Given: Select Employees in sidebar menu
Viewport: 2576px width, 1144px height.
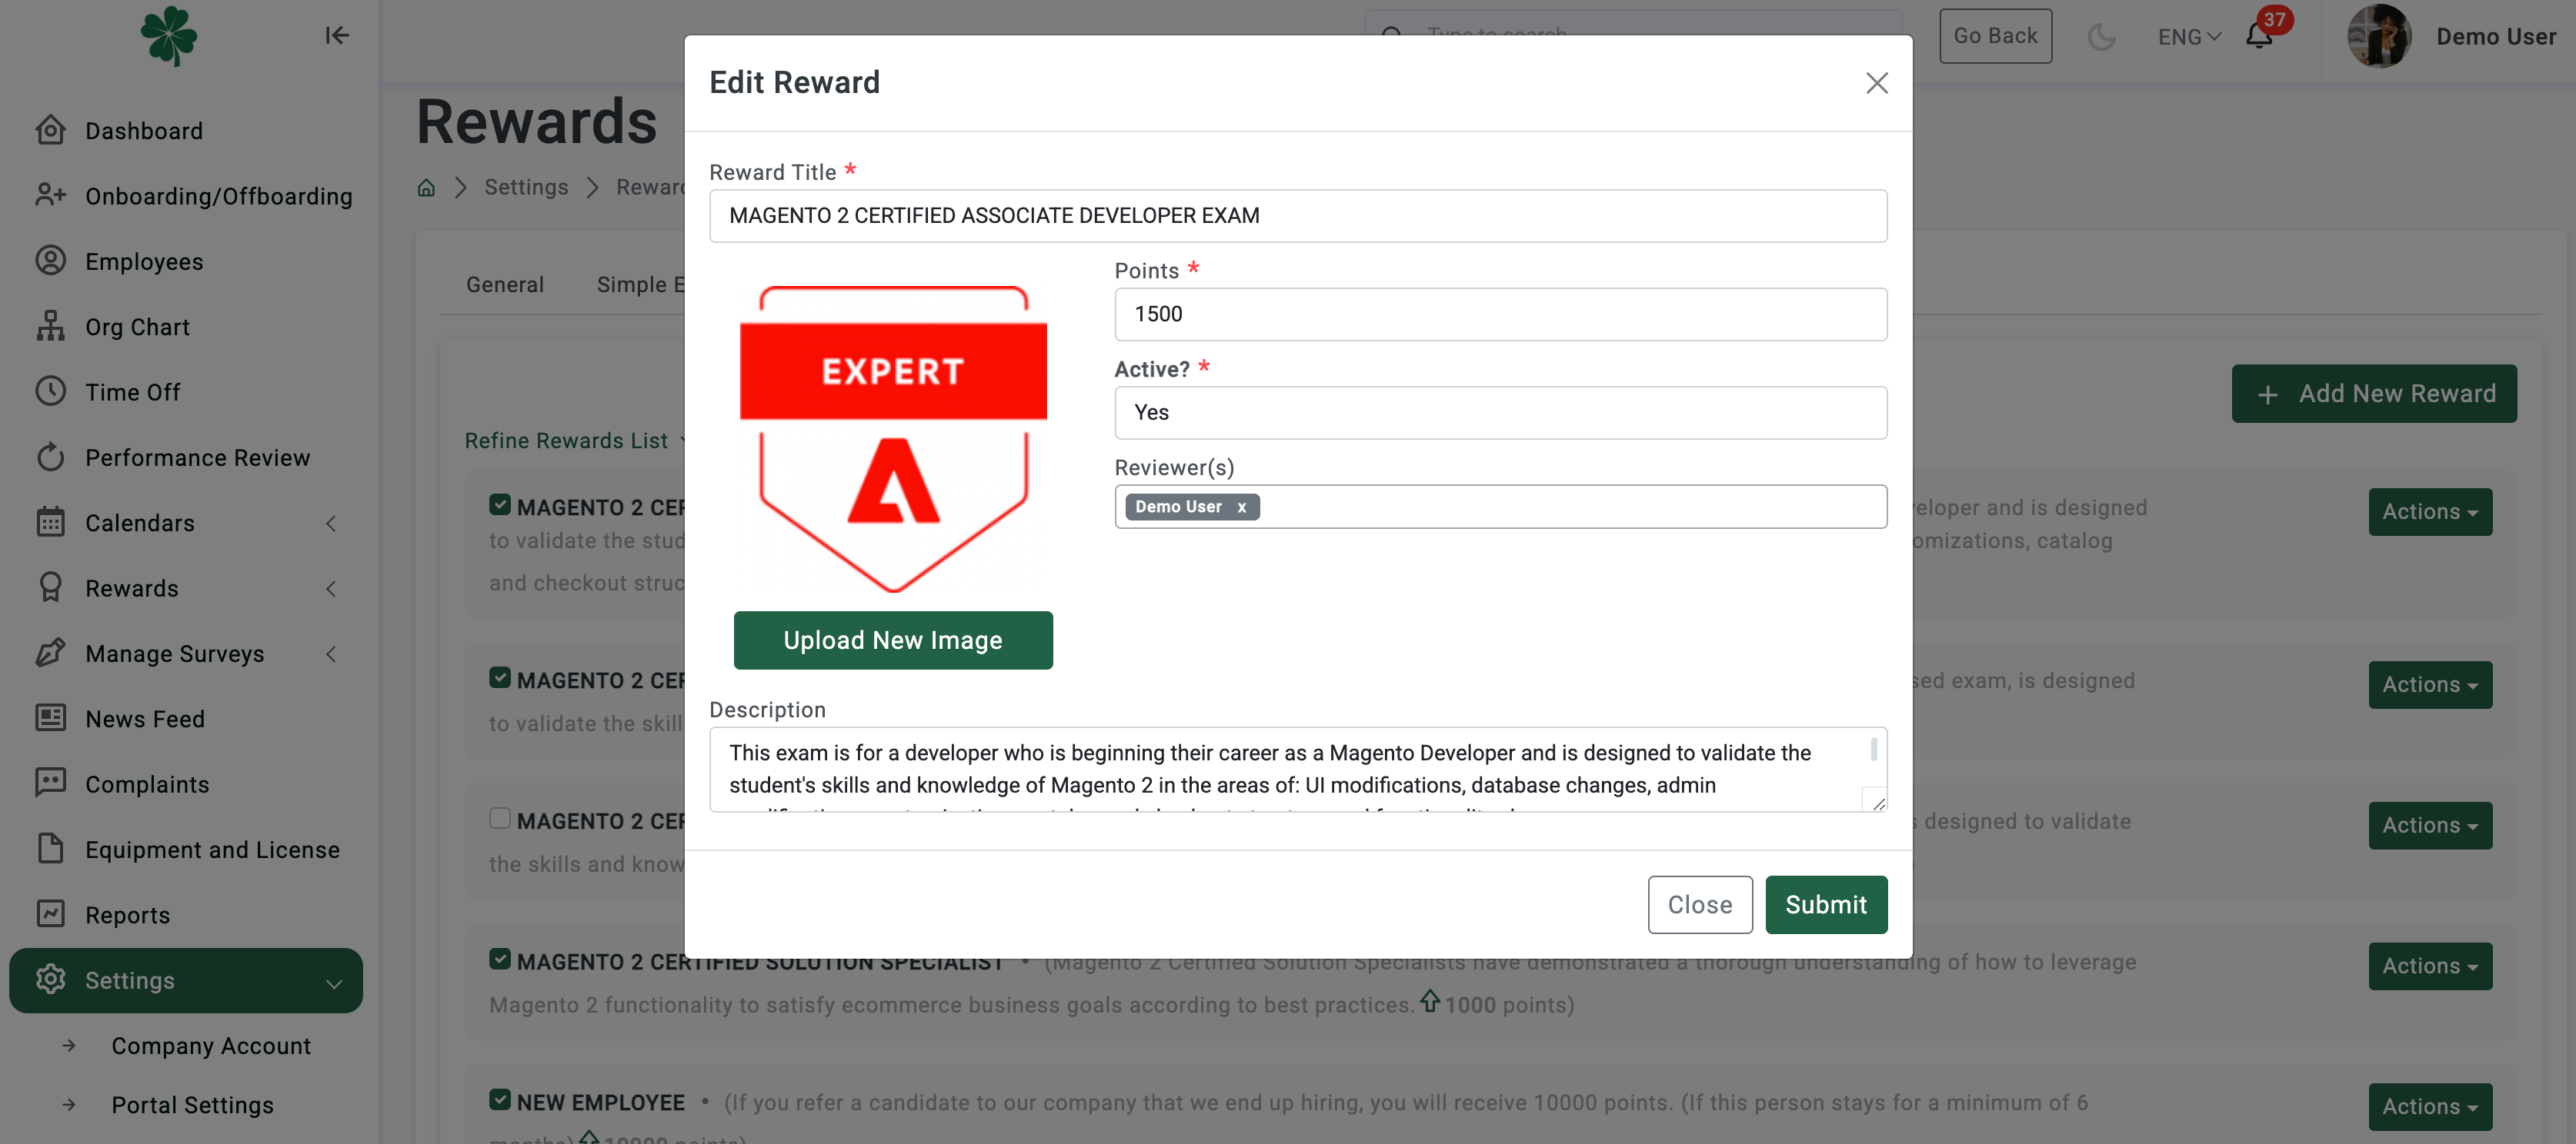Looking at the screenshot, I should 144,261.
